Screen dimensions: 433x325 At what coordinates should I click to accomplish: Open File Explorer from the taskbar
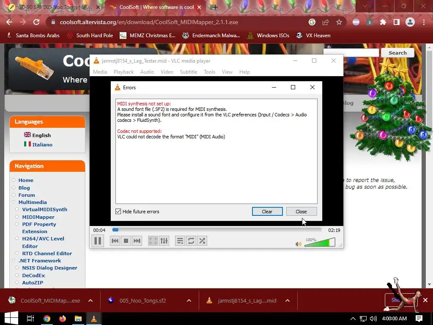pos(78,318)
